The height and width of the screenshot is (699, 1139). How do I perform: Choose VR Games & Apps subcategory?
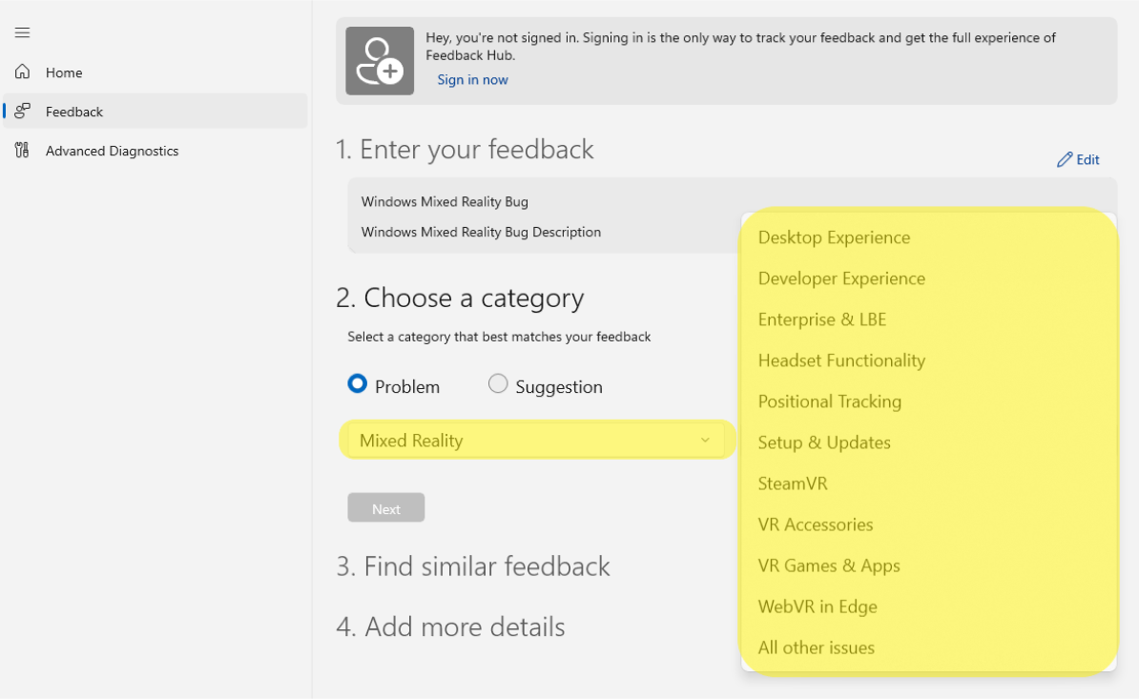pos(928,565)
